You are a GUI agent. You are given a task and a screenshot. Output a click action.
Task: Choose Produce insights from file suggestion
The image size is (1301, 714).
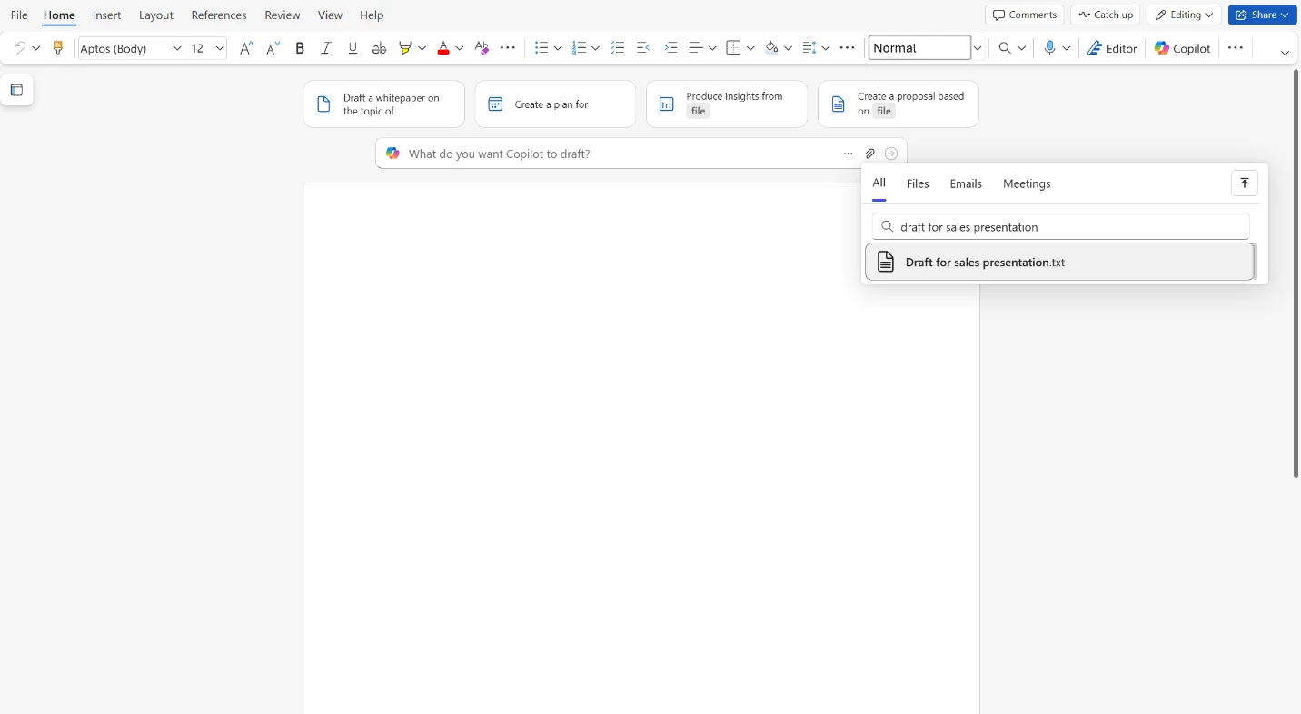tap(727, 104)
